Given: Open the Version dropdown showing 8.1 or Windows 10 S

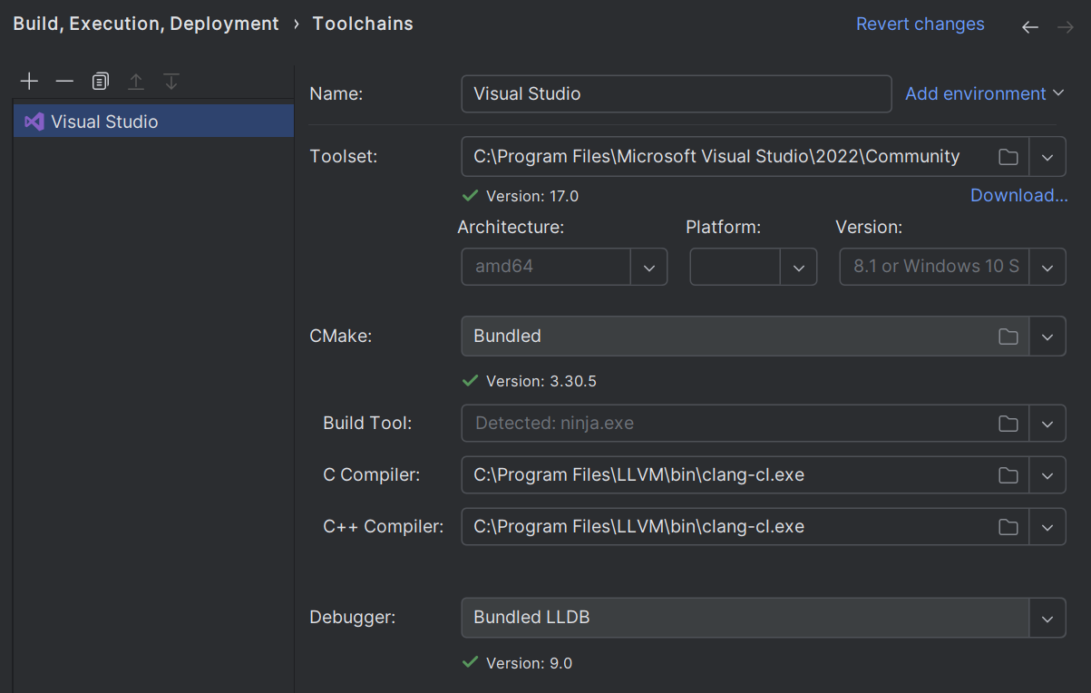Looking at the screenshot, I should (1047, 266).
